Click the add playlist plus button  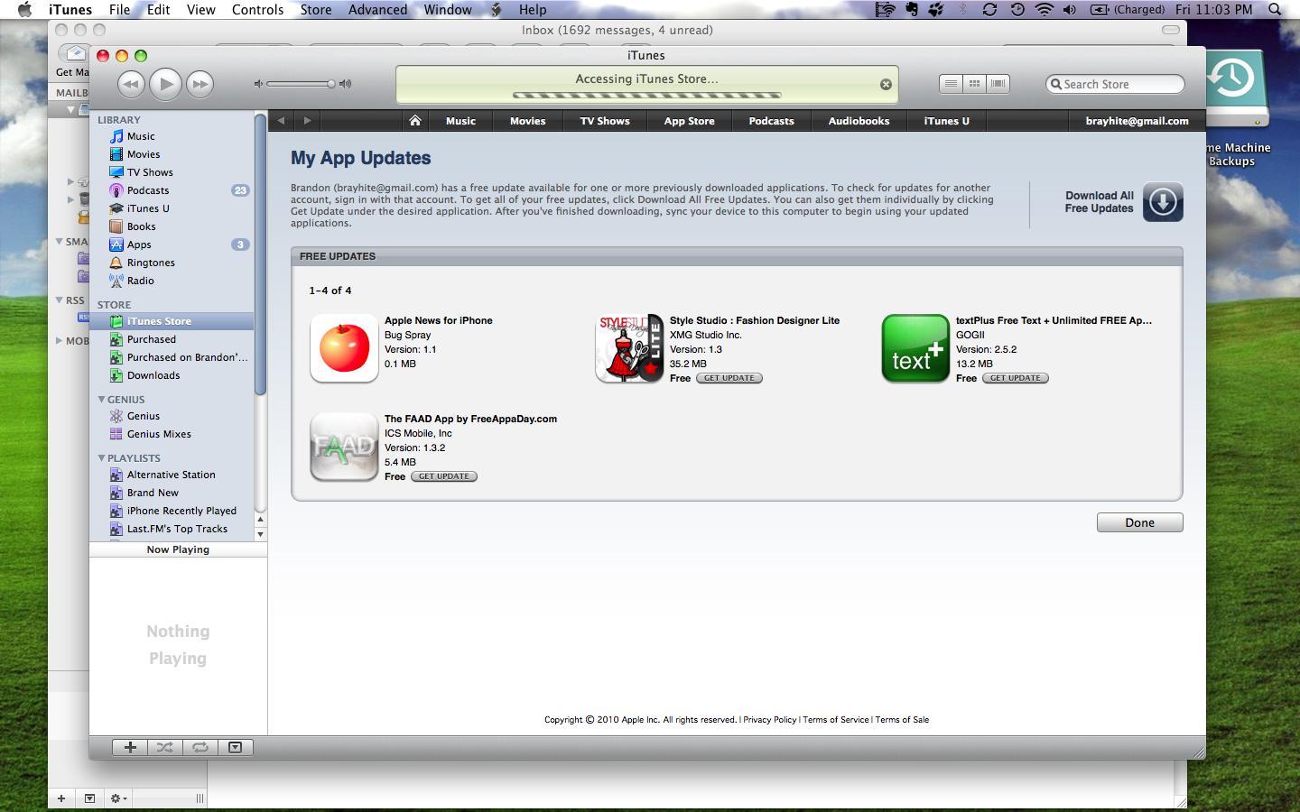pos(130,747)
